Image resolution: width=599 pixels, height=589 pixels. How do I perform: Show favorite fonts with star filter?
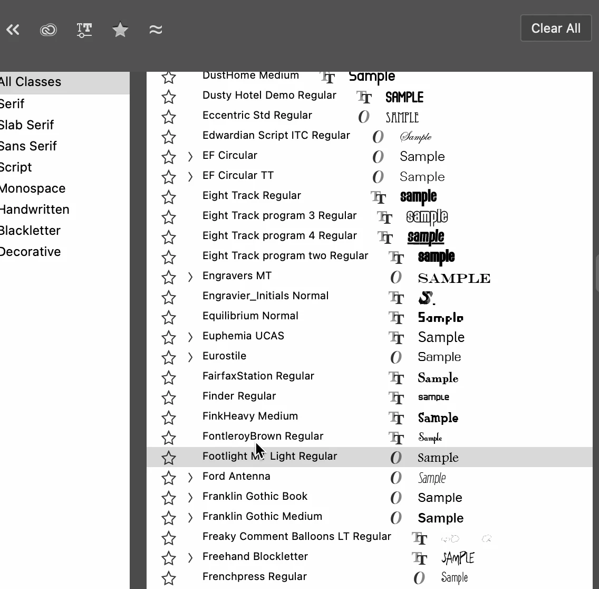click(120, 30)
